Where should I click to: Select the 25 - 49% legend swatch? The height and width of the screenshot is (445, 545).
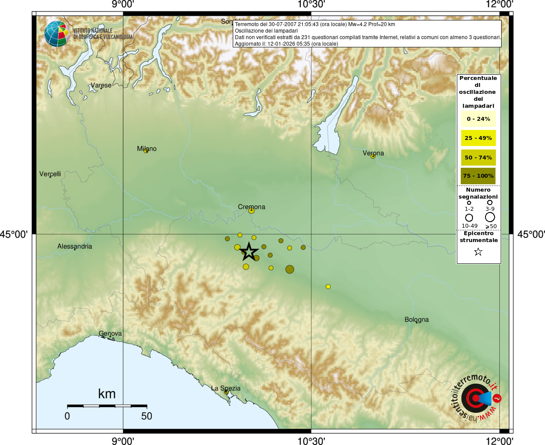click(478, 138)
